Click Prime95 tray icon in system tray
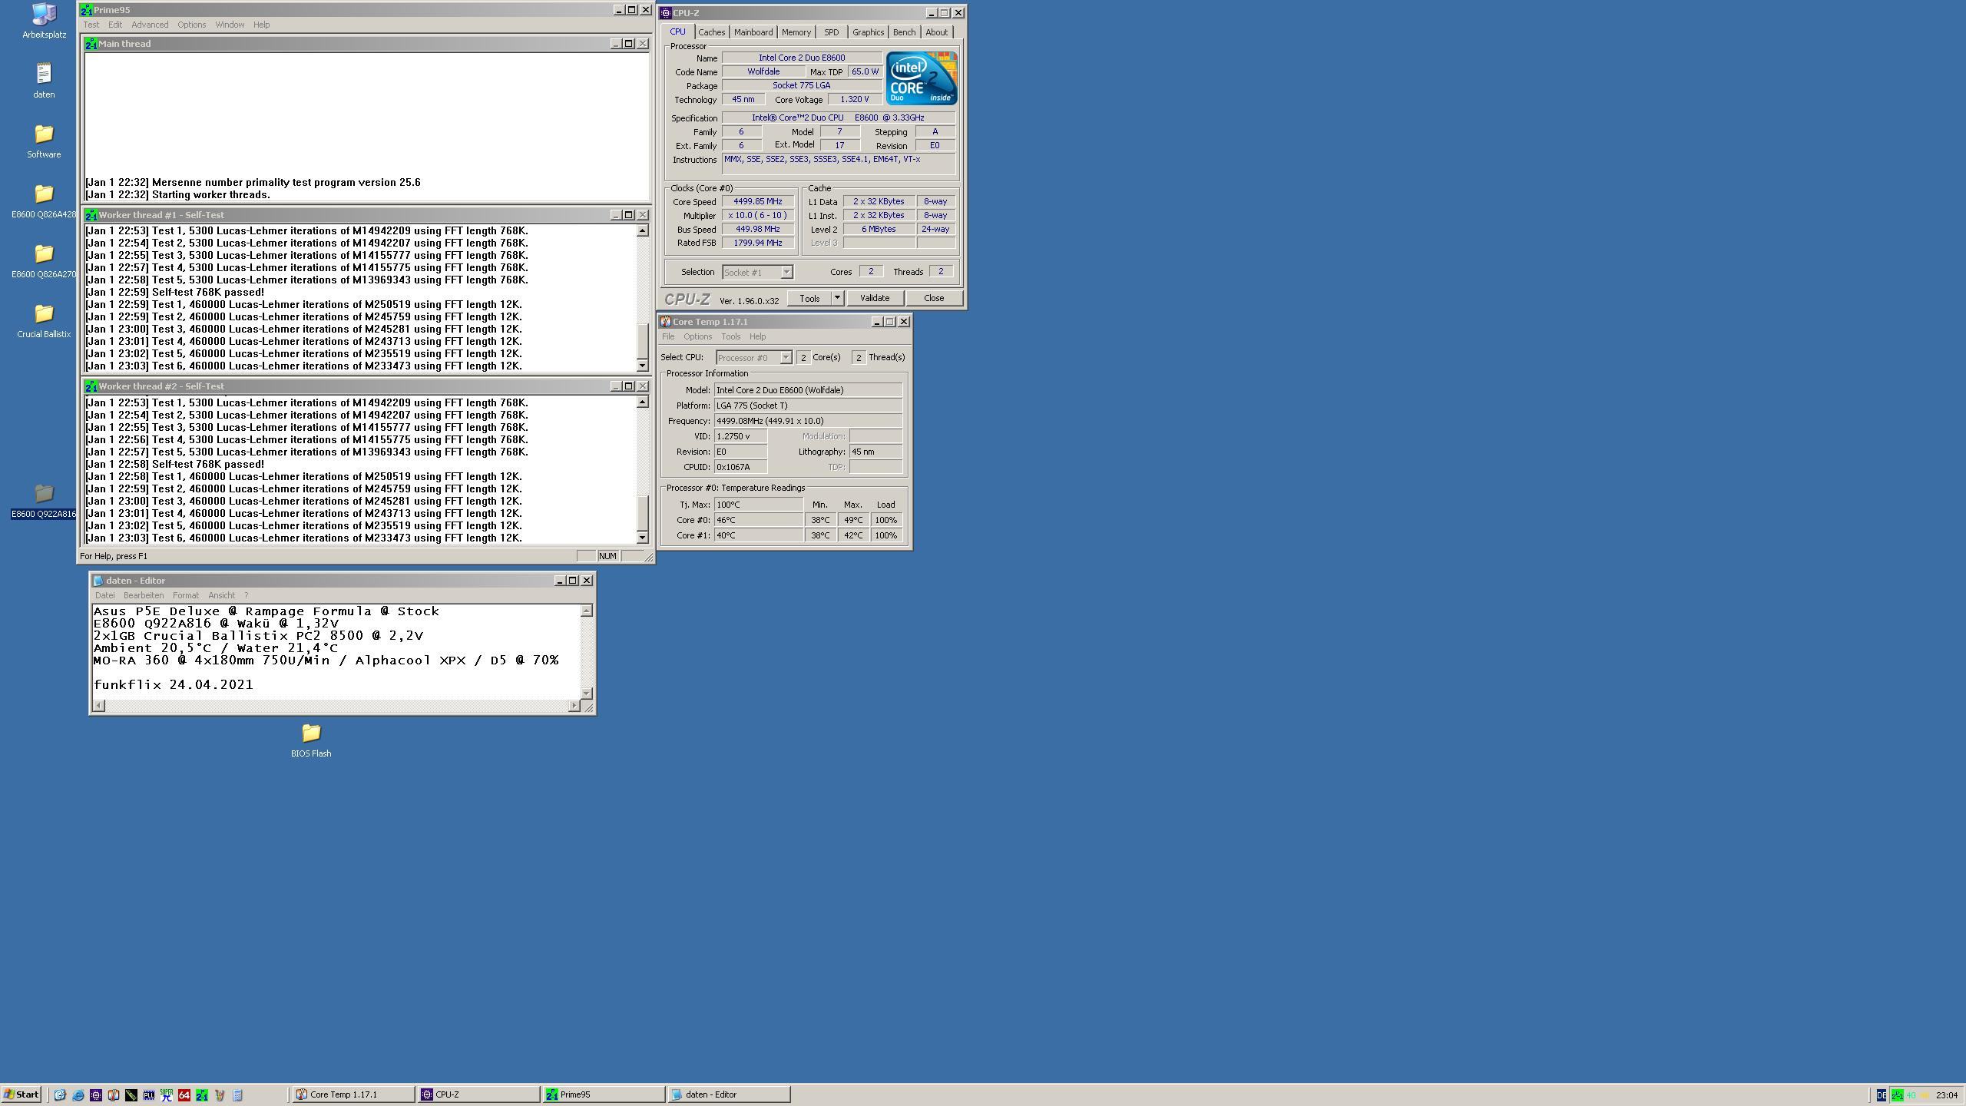The height and width of the screenshot is (1106, 1966). (x=1898, y=1095)
